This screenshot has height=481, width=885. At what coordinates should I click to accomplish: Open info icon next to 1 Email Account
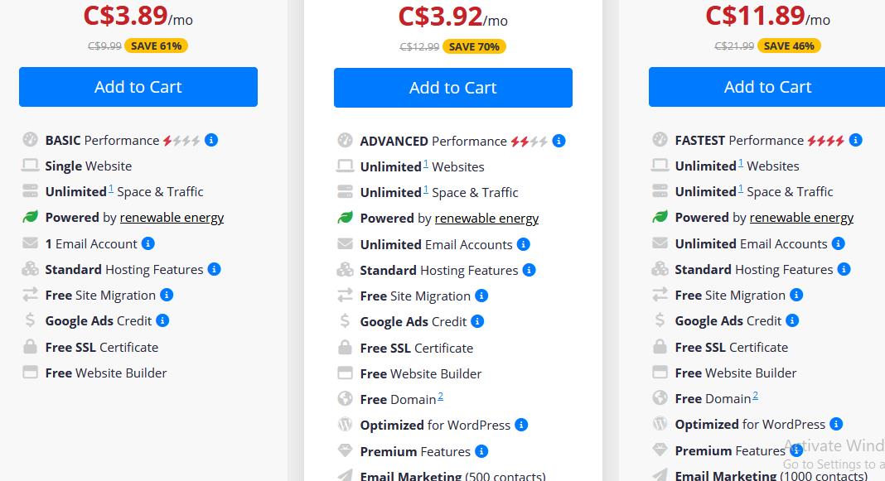pos(147,243)
